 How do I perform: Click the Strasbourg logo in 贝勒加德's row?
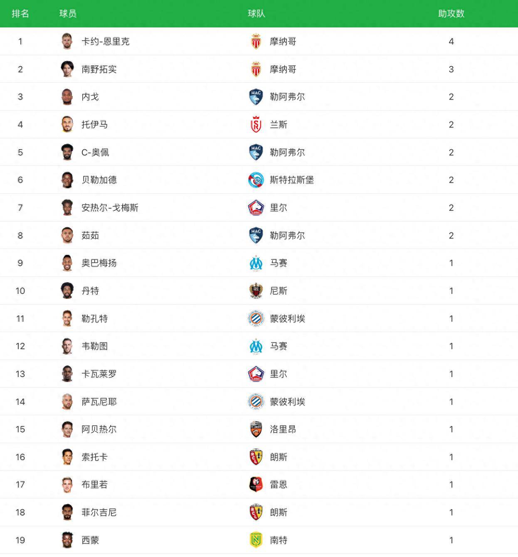[256, 180]
